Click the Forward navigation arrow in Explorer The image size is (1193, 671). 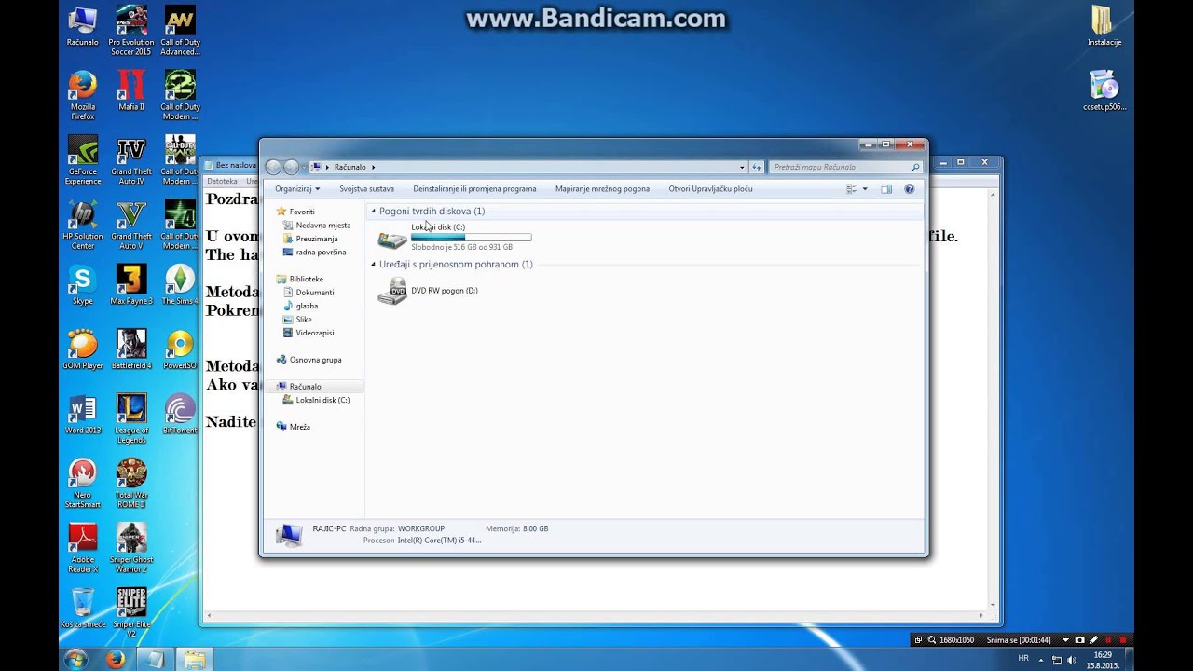coord(291,167)
